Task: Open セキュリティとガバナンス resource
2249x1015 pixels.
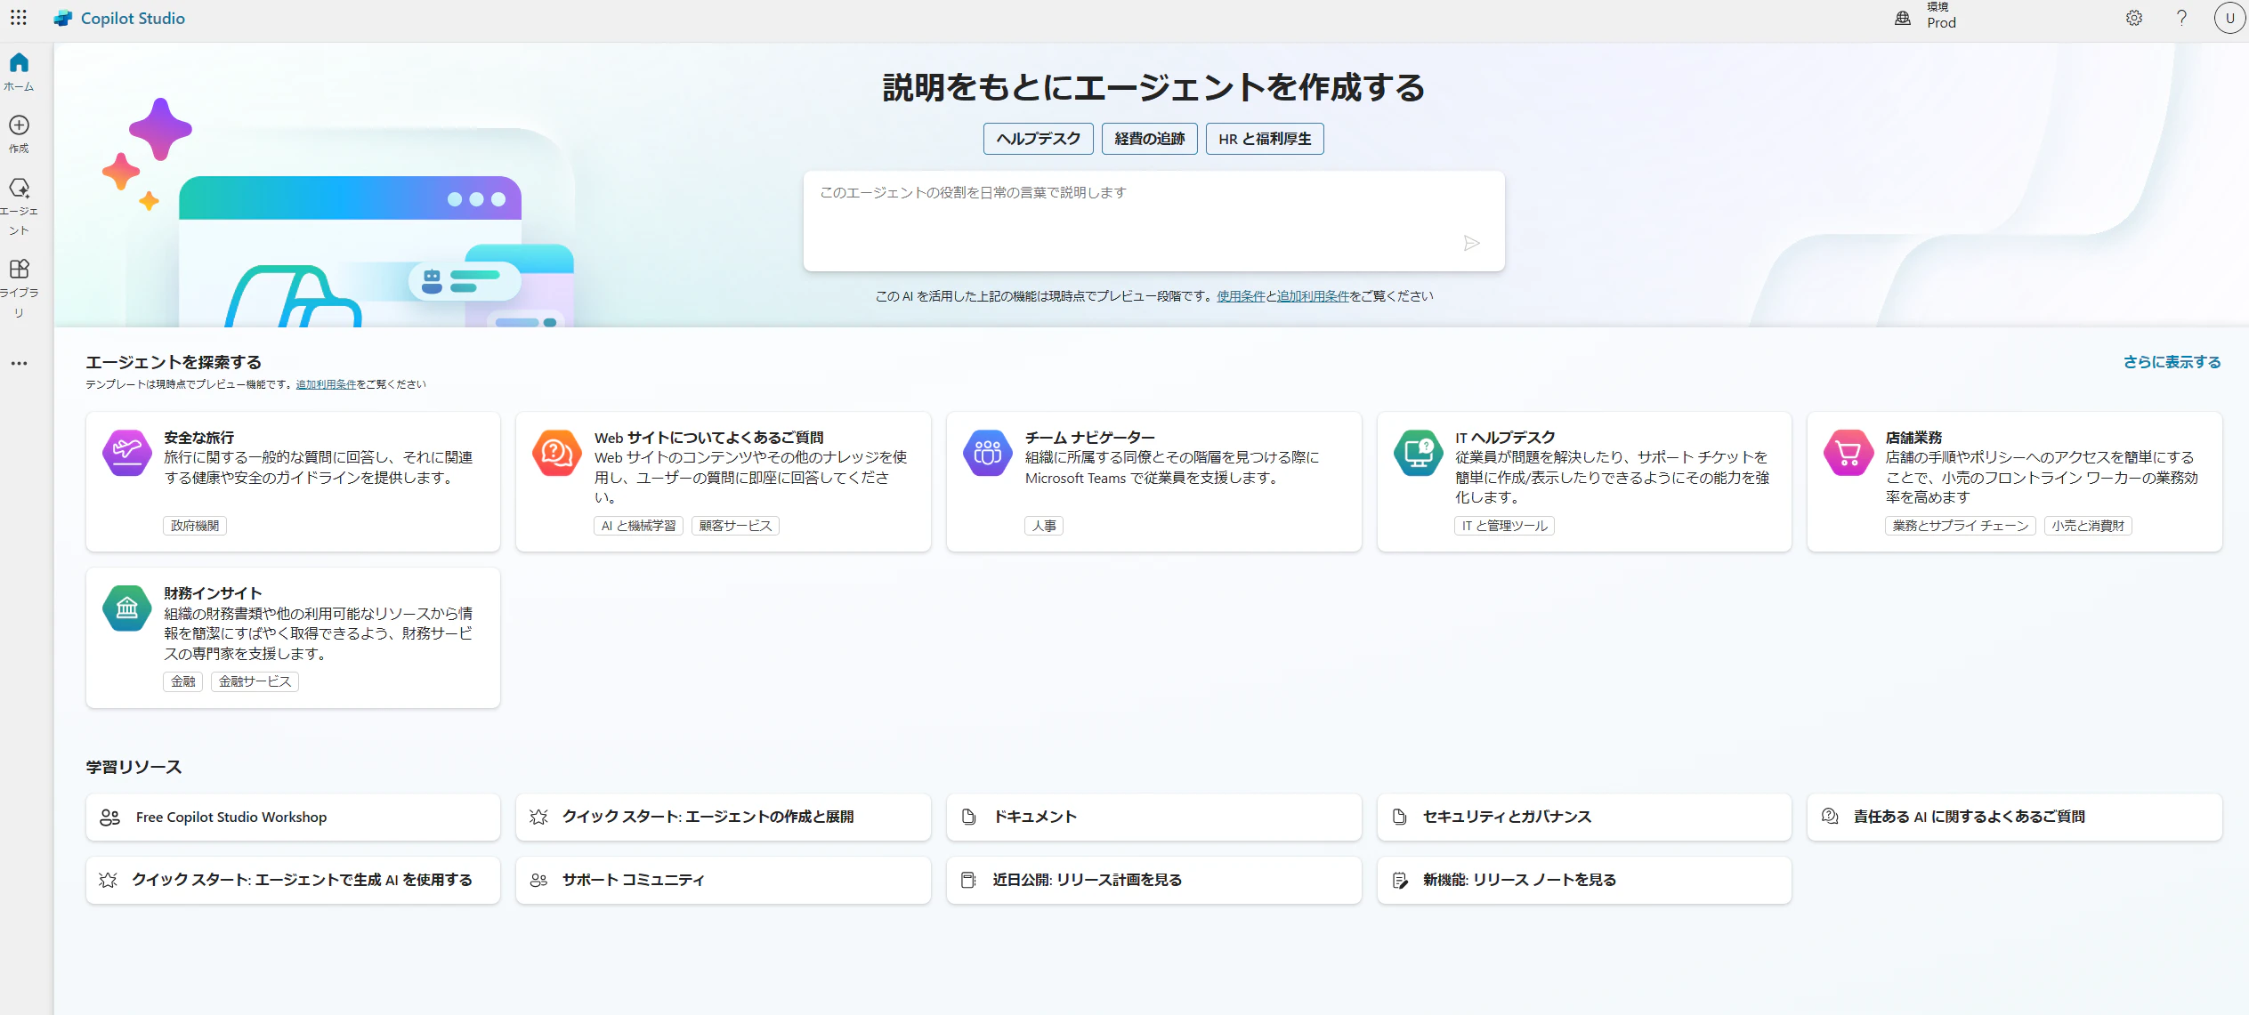Action: point(1584,817)
